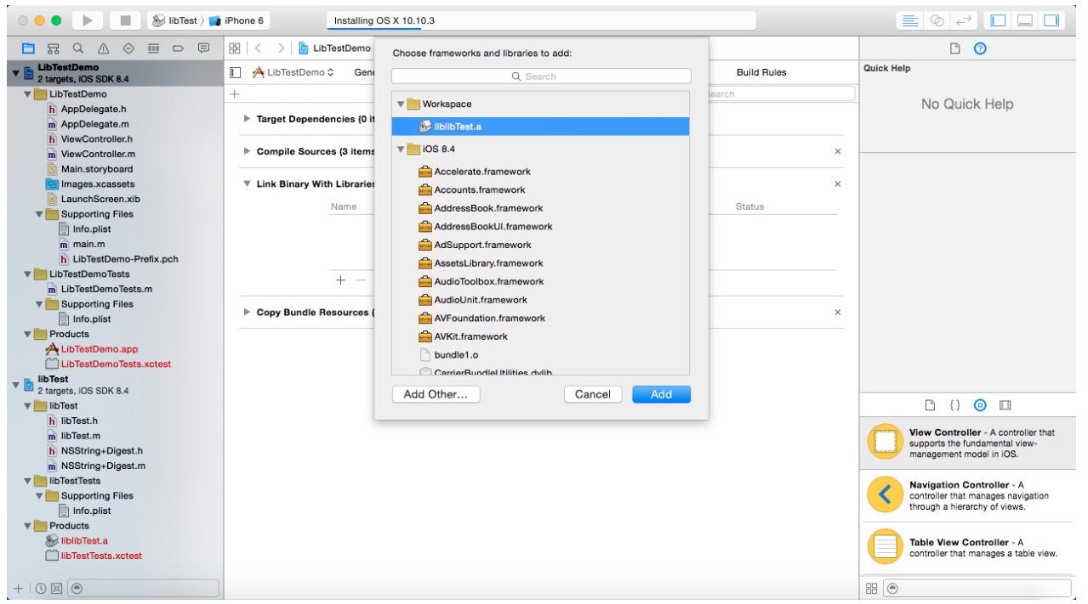Image resolution: width=1088 pixels, height=604 pixels.
Task: Click the navigator filter field
Action: [143, 588]
